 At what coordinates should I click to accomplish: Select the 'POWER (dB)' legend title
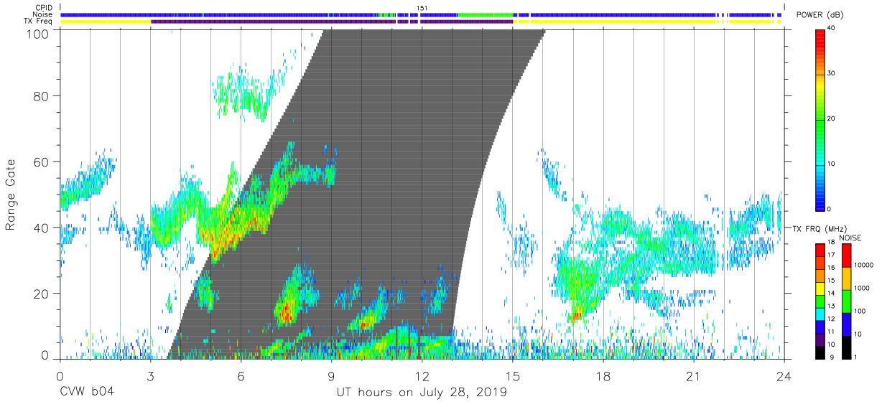coord(820,15)
